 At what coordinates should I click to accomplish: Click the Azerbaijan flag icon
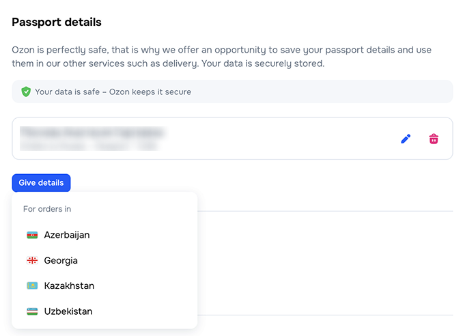click(32, 235)
